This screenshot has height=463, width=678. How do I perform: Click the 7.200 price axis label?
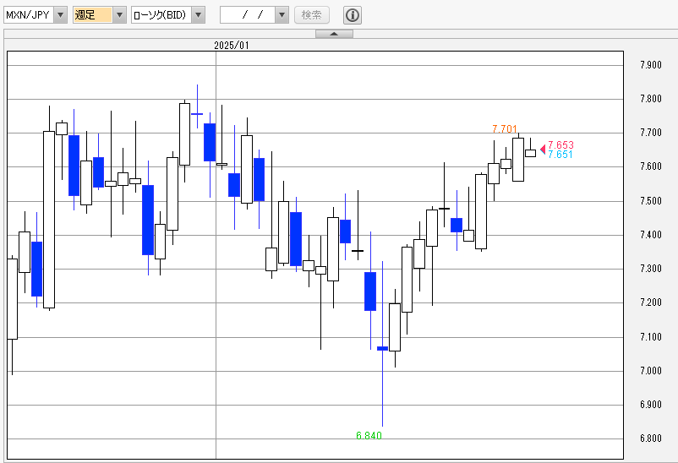click(x=651, y=302)
